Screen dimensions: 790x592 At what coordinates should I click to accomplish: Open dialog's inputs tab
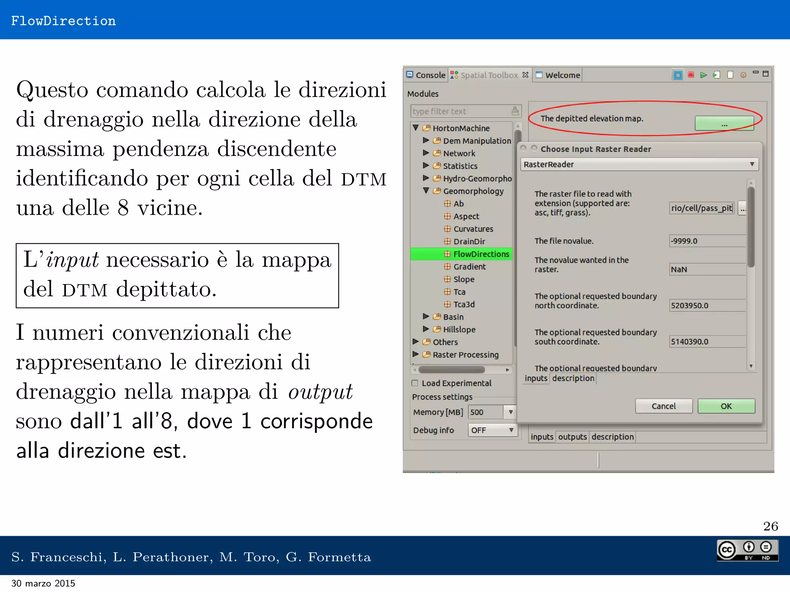[536, 378]
